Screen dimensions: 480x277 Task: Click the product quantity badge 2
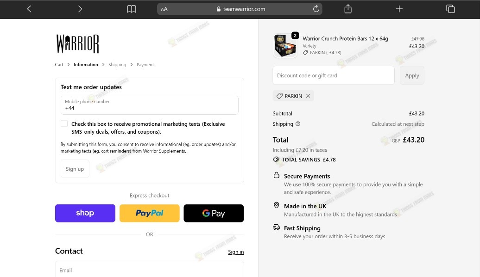click(x=295, y=36)
